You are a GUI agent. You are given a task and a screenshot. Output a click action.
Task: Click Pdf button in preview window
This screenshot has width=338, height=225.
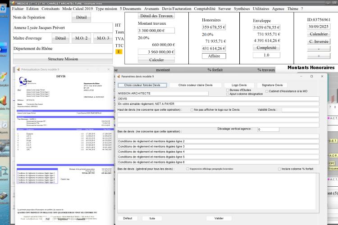[x=48, y=219]
